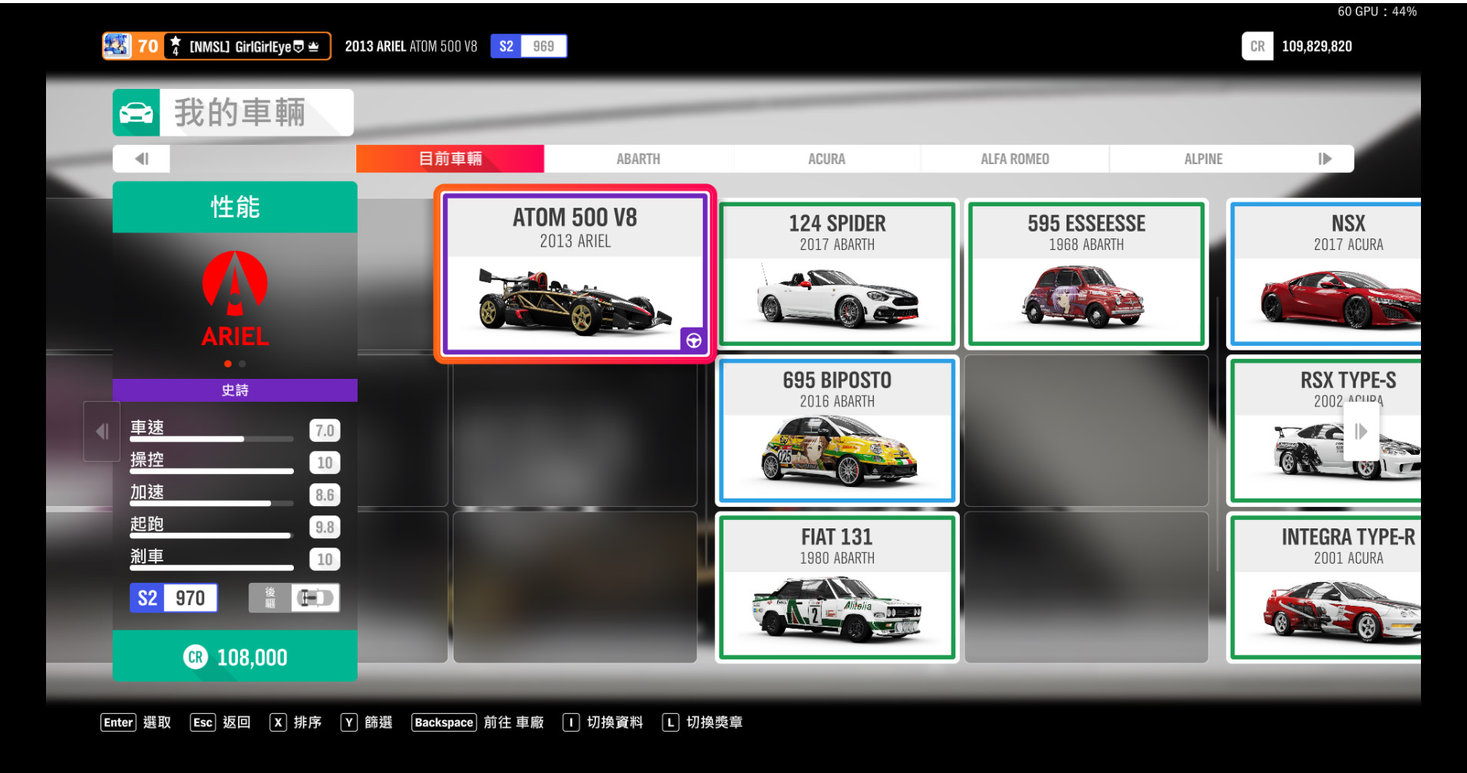Screen dimensions: 1467x773
Task: Click the Y 篩選 filter prompt
Action: click(367, 722)
